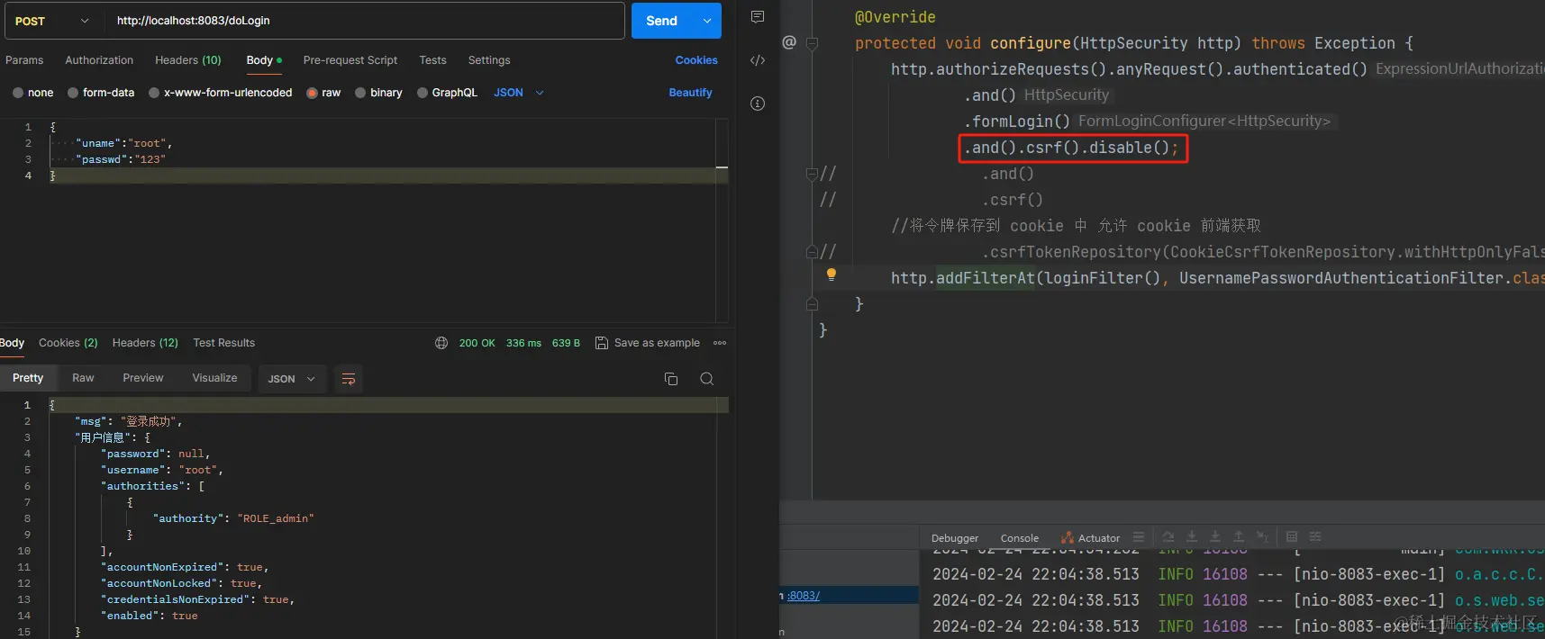The image size is (1545, 639).
Task: Open the debug threads list icon after Actuator
Action: pyautogui.click(x=1139, y=537)
